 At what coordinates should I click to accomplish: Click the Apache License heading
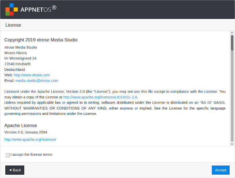click(21, 126)
